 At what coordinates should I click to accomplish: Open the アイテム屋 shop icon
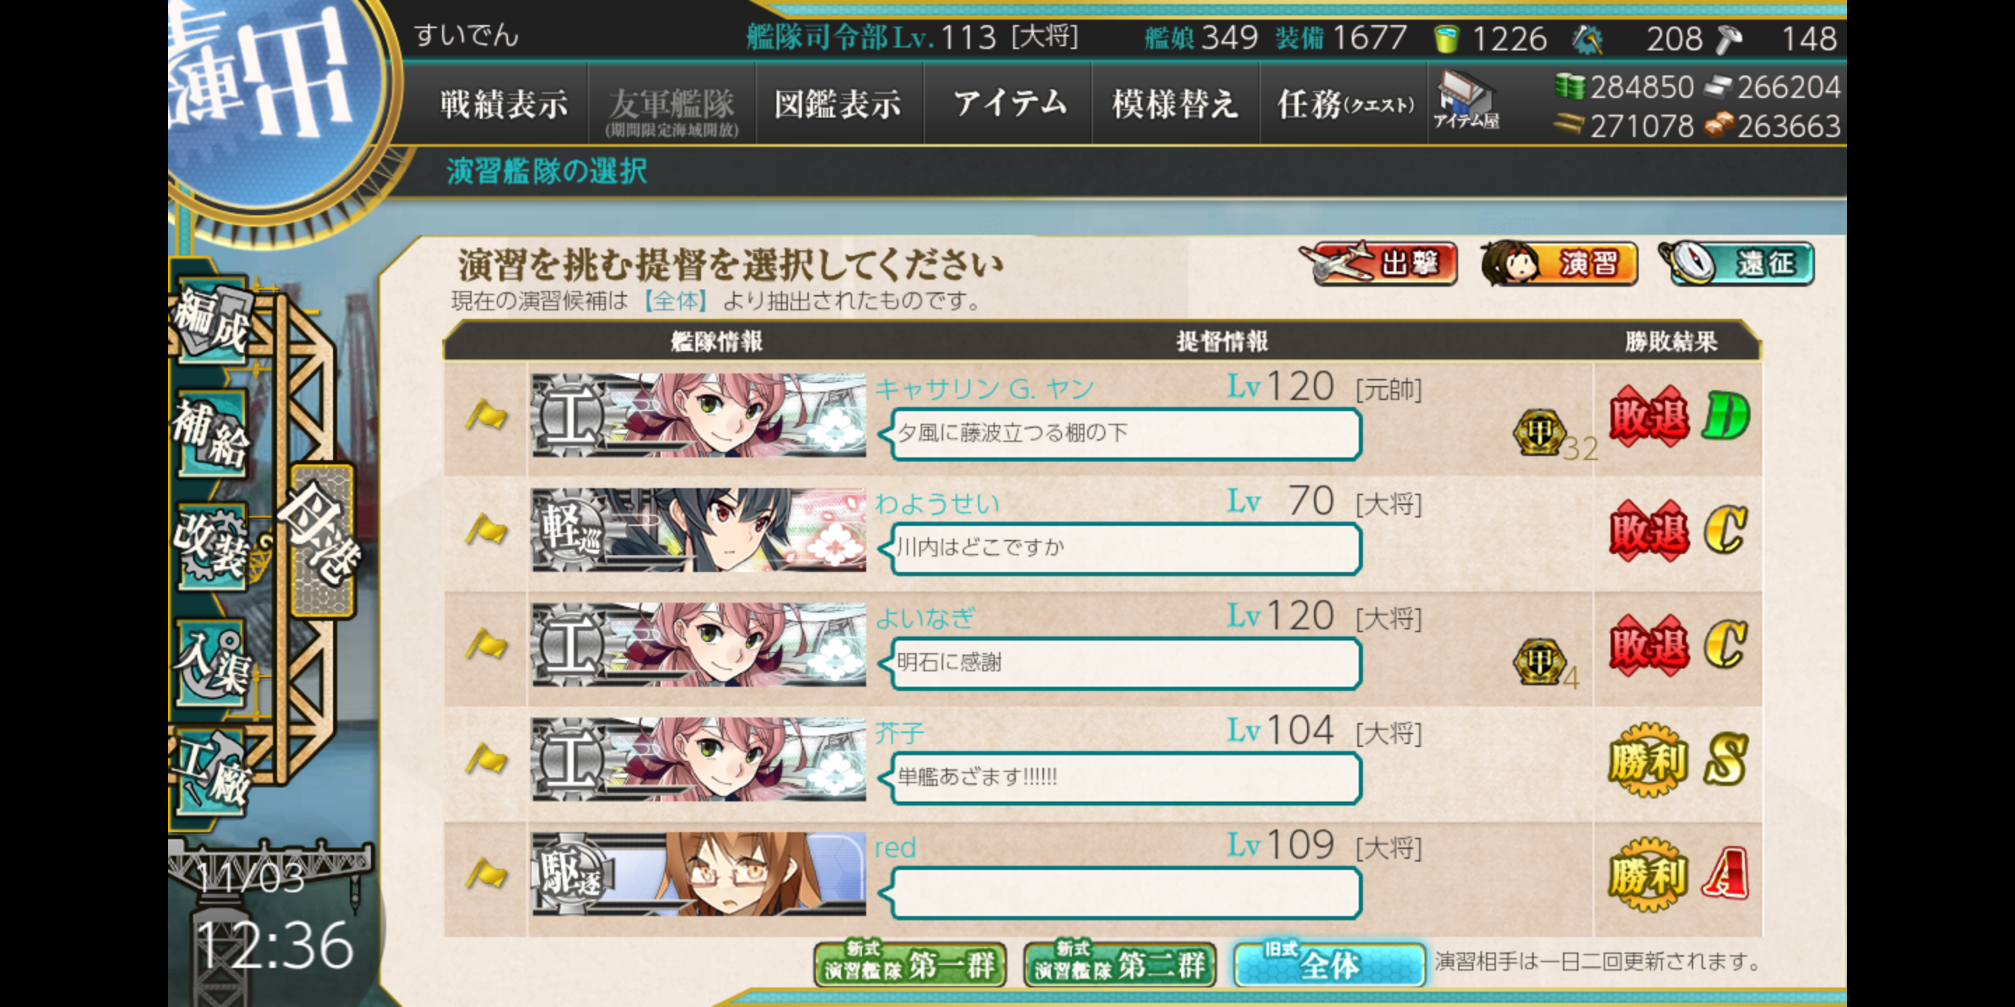pos(1466,101)
